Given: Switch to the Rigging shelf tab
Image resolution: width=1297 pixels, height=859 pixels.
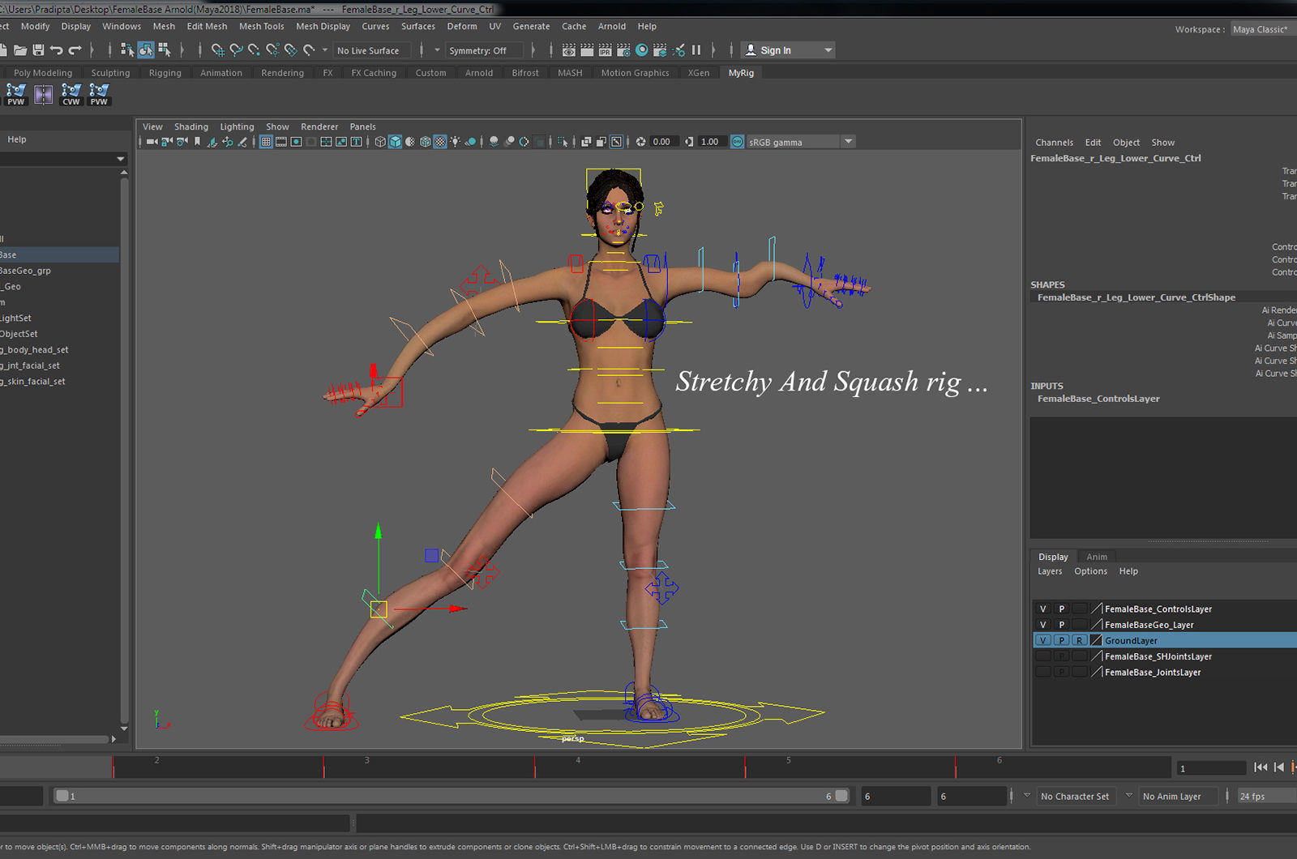Looking at the screenshot, I should [x=165, y=73].
